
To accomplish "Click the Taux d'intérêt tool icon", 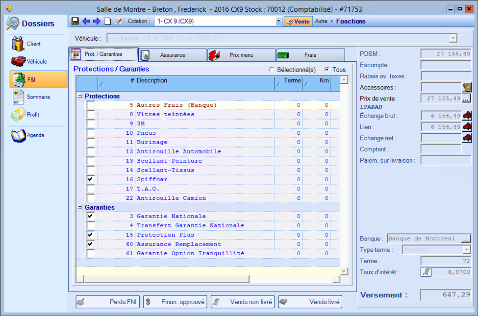I will (426, 272).
